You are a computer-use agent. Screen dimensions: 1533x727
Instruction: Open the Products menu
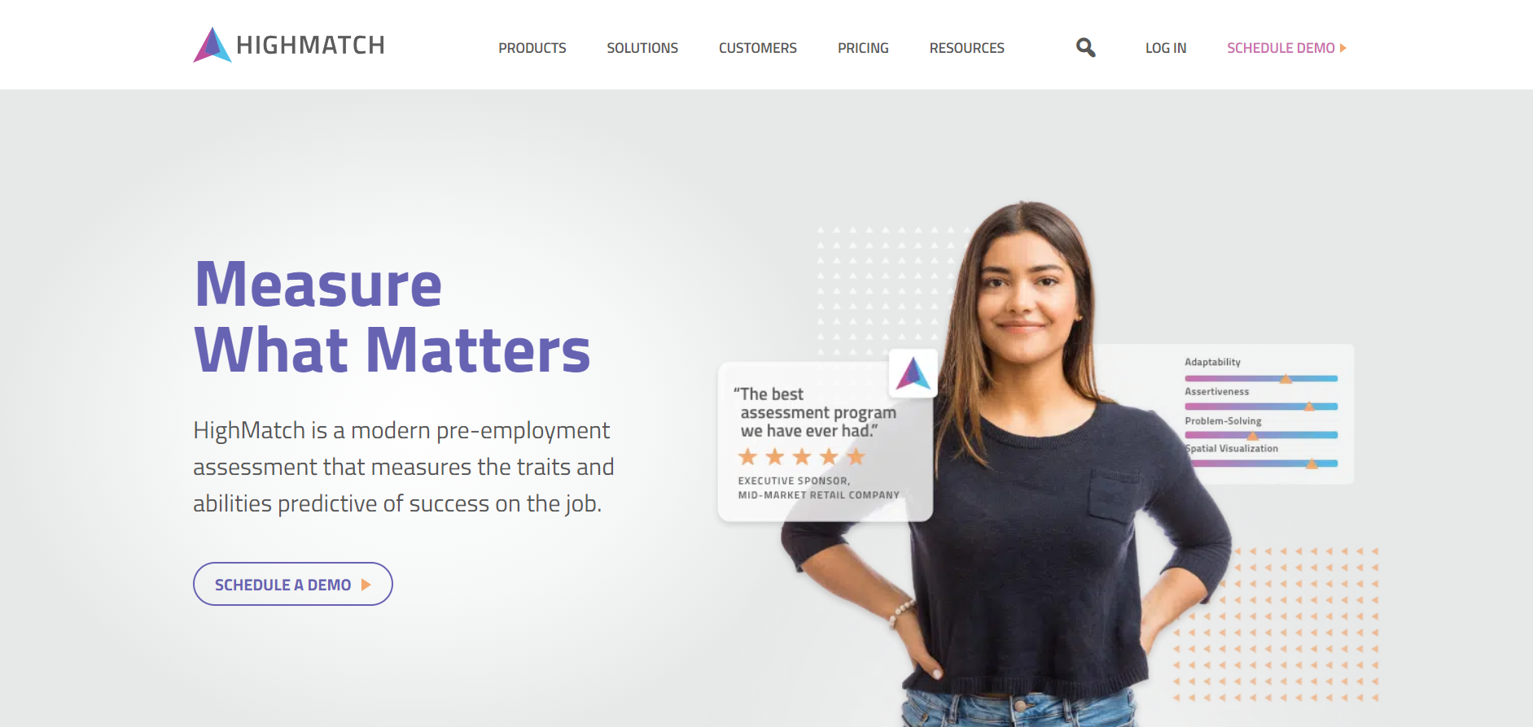[532, 48]
